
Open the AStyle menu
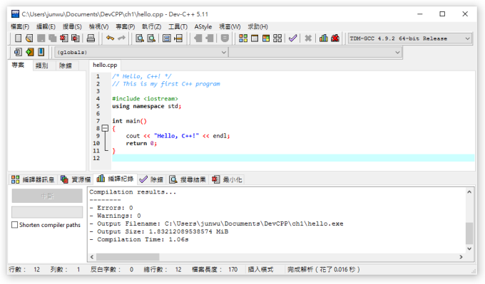203,26
